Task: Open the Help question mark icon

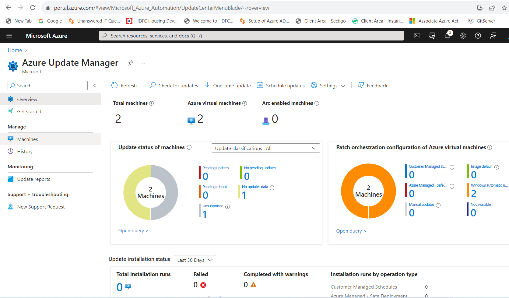Action: 478,36
